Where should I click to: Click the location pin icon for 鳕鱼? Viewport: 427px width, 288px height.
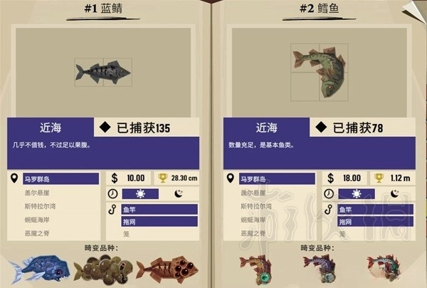[231, 178]
